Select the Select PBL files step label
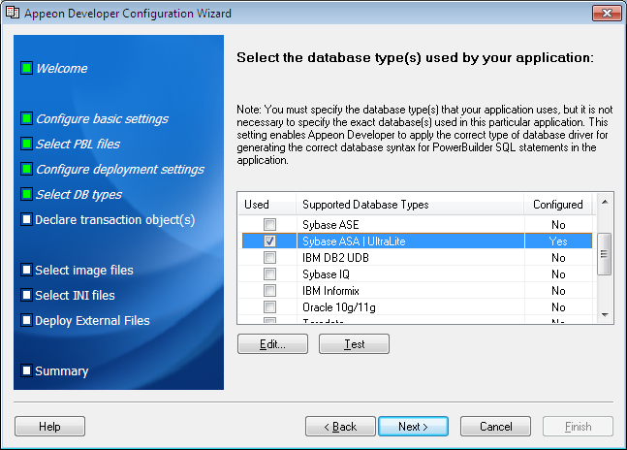 pos(78,144)
